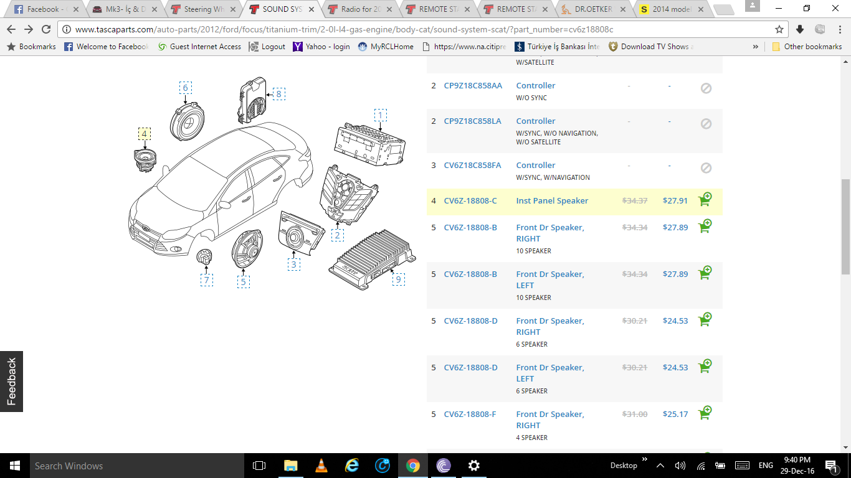
Task: Show hidden system tray icons
Action: coord(660,466)
